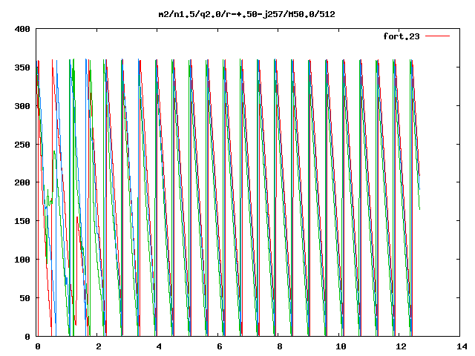
Task: Click y-axis label 150
Action: (x=22, y=221)
